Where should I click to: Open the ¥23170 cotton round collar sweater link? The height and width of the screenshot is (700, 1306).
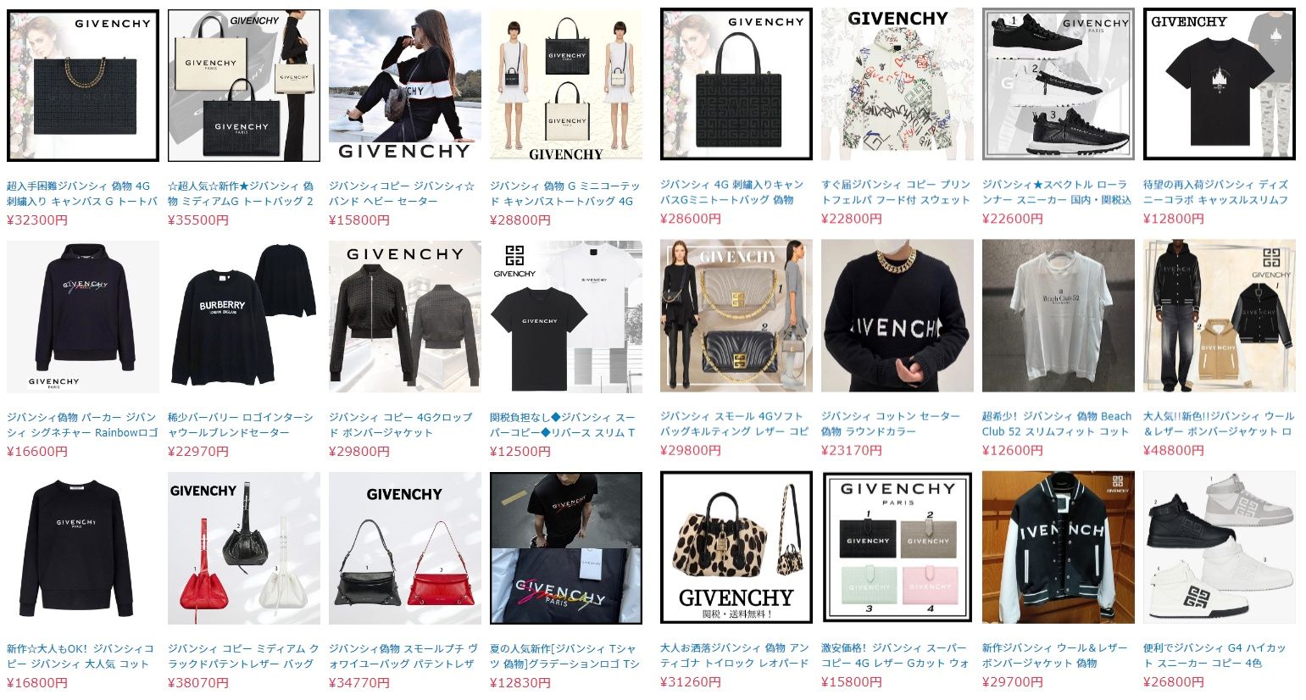(891, 424)
